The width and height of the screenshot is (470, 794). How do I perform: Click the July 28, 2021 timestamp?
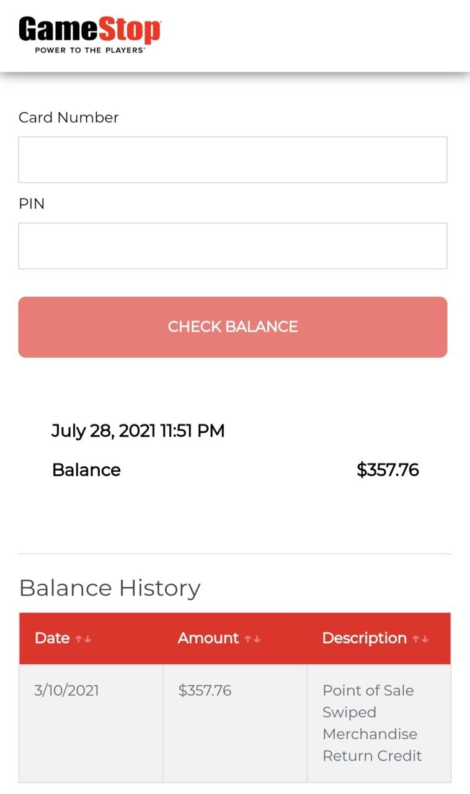(138, 431)
